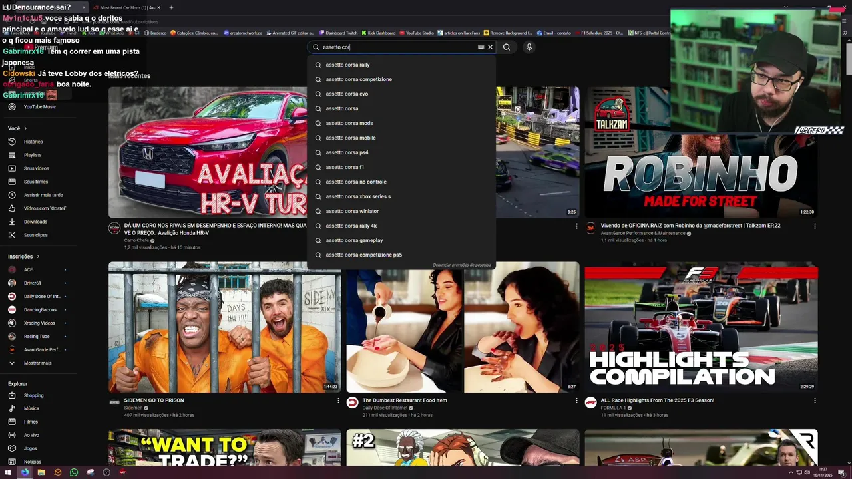The image size is (852, 479).
Task: Select suggestion "assetto corsa xbox series s"
Action: [x=401, y=196]
